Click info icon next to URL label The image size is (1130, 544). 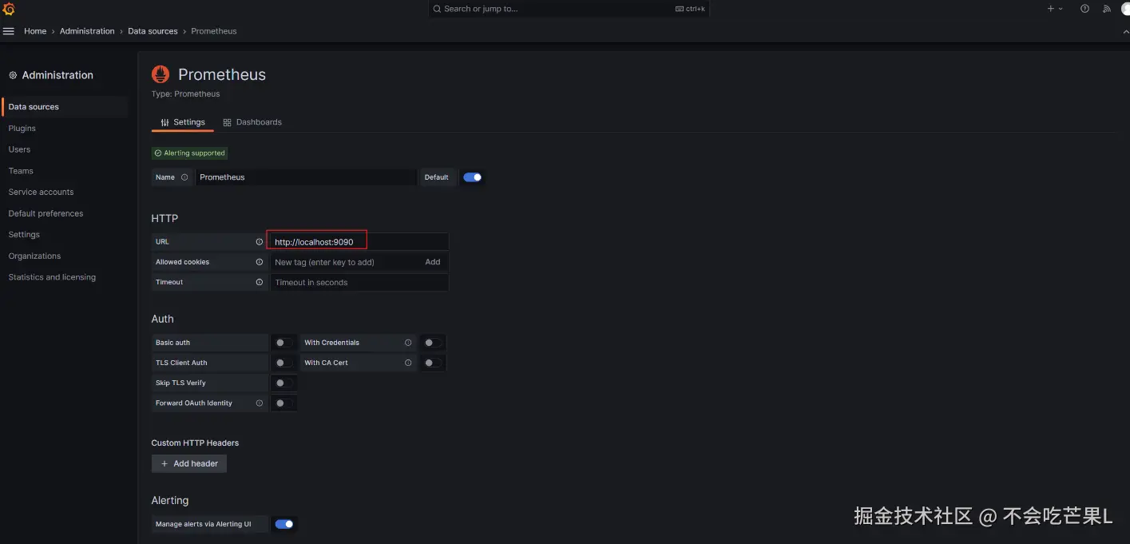[x=259, y=241]
